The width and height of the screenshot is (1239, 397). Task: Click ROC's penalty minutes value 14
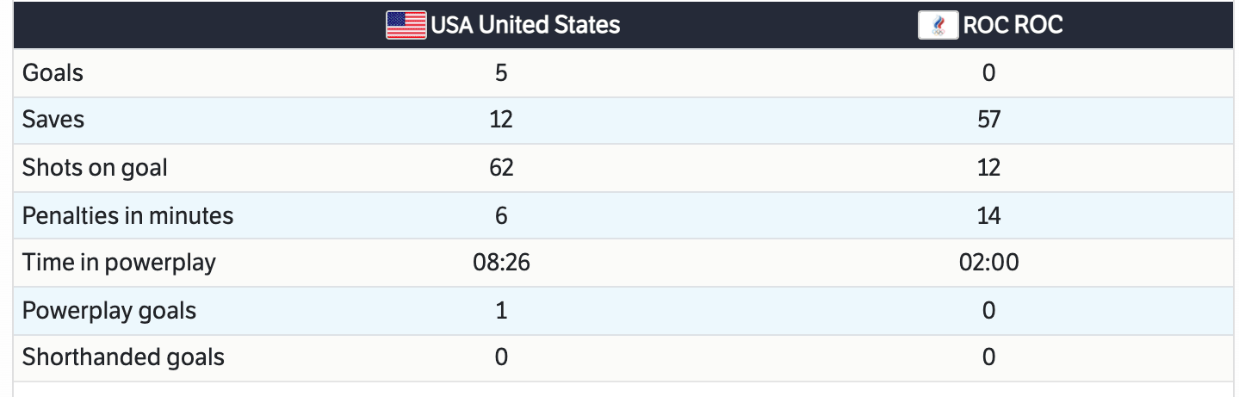click(x=988, y=215)
